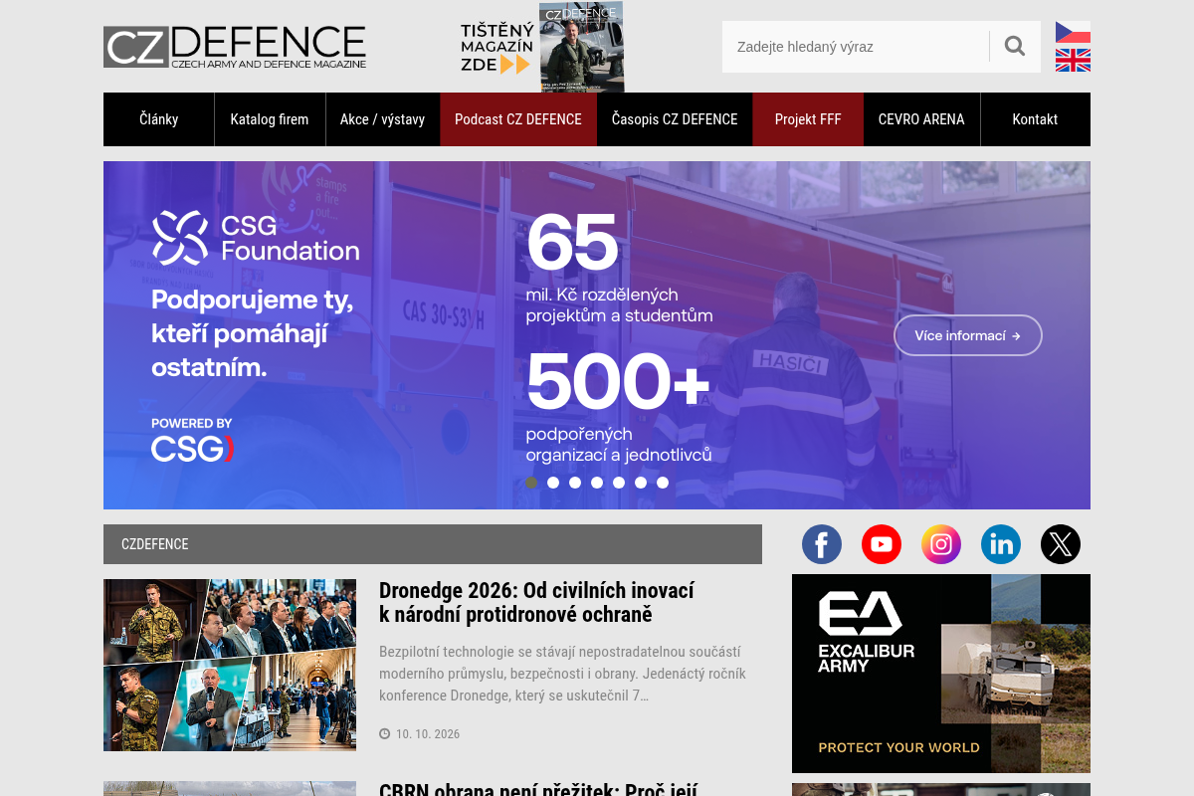Switch language with the UK flag
1194x796 pixels.
(x=1073, y=60)
